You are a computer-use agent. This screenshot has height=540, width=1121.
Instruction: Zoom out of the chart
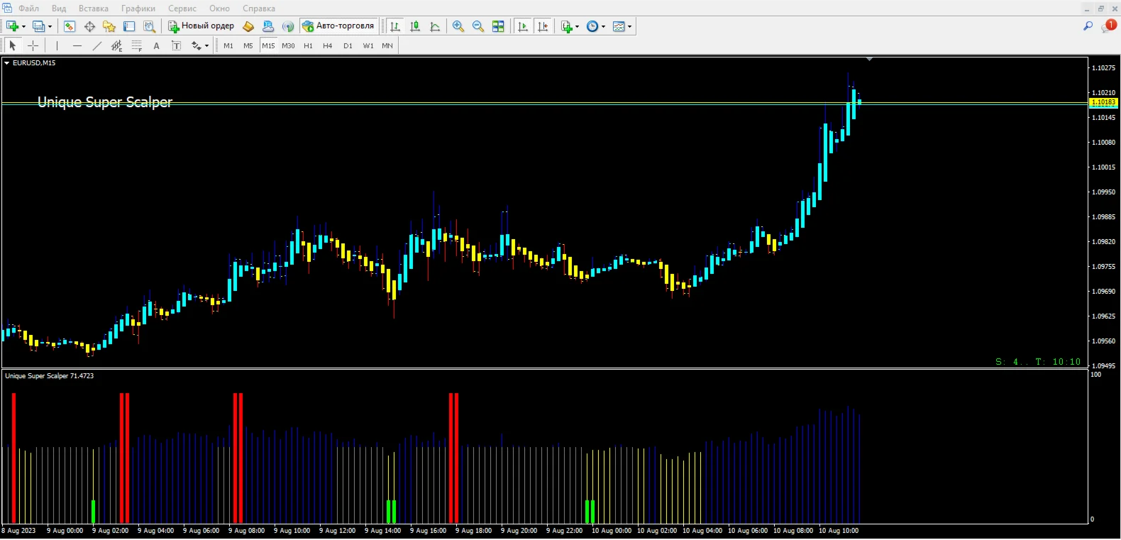[x=478, y=26]
